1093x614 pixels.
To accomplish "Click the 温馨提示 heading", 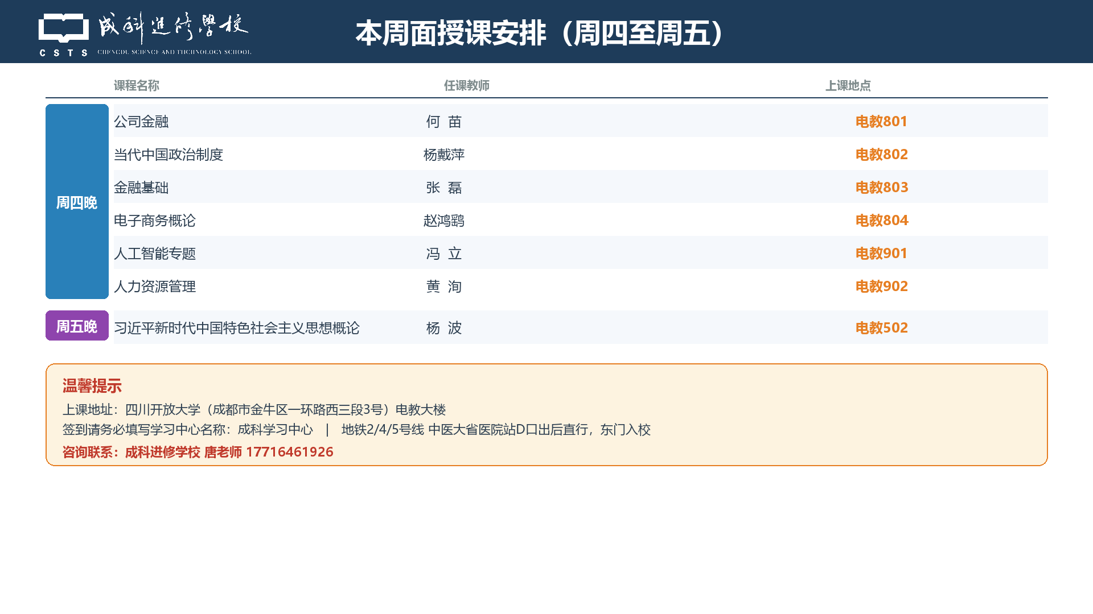I will point(92,386).
